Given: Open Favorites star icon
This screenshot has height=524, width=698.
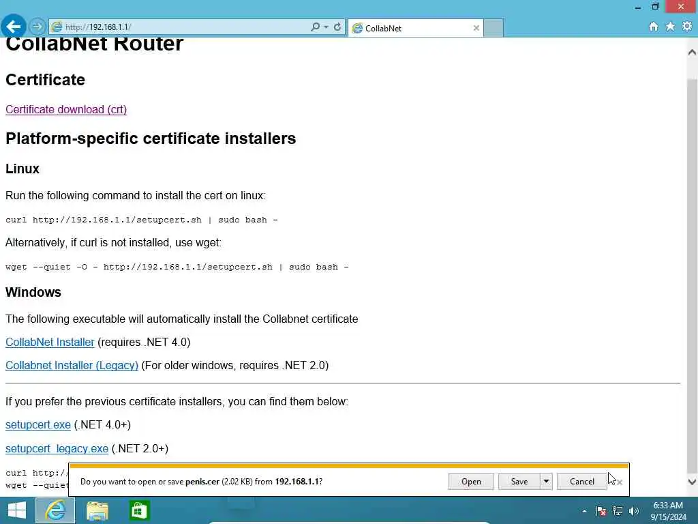Looking at the screenshot, I should pyautogui.click(x=670, y=27).
